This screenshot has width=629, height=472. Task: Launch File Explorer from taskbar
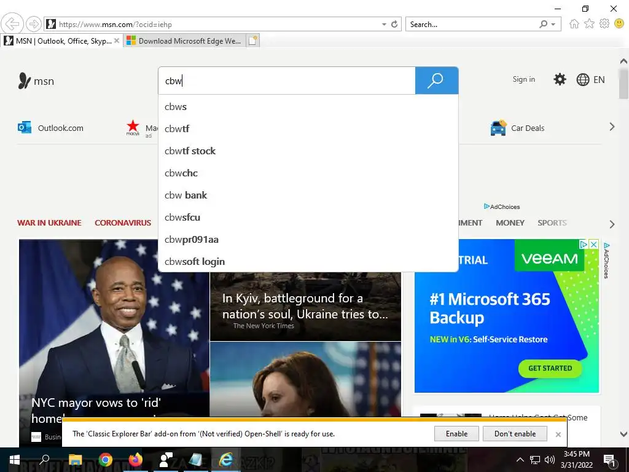pyautogui.click(x=75, y=460)
